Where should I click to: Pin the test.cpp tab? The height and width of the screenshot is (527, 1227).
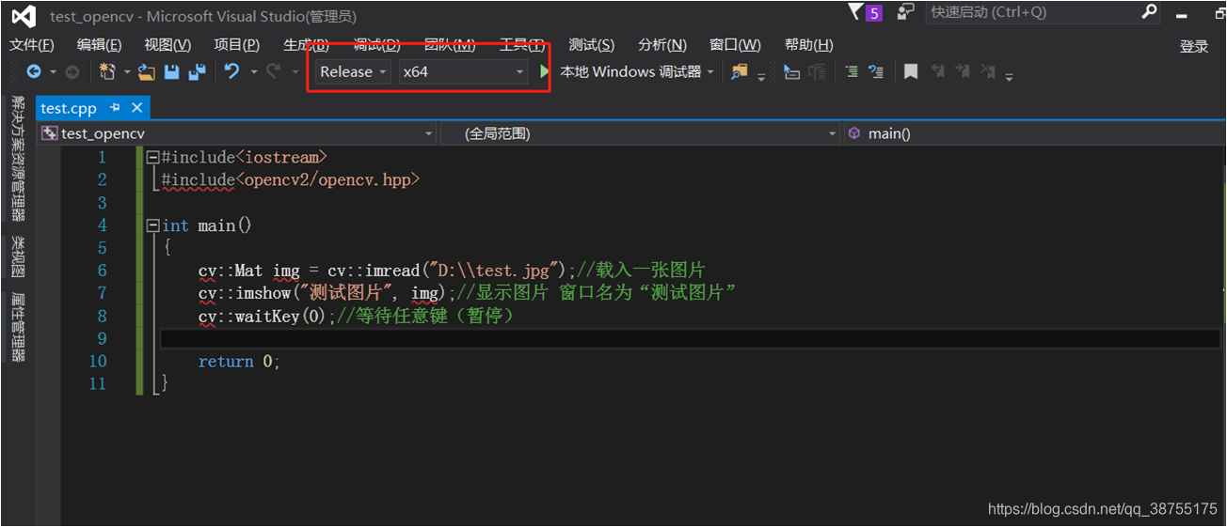coord(115,108)
